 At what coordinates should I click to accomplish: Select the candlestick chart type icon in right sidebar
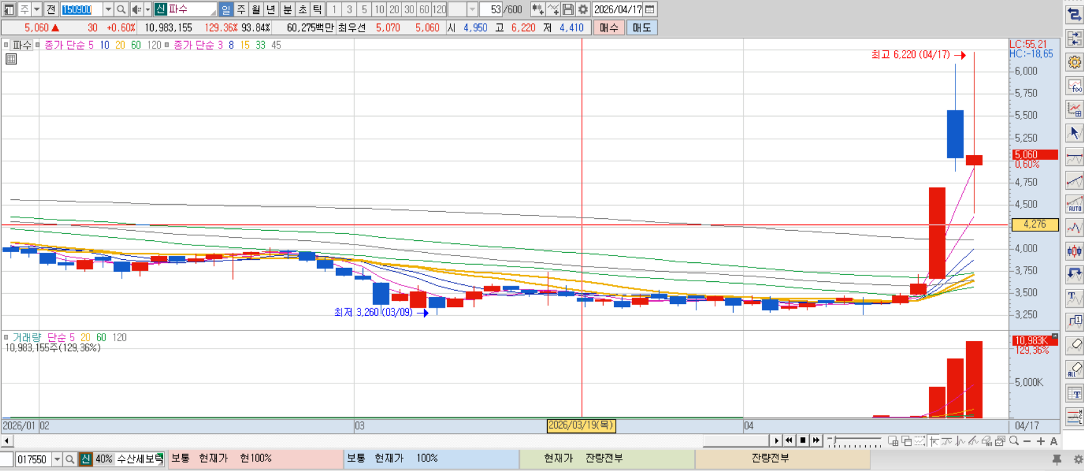pyautogui.click(x=1075, y=252)
